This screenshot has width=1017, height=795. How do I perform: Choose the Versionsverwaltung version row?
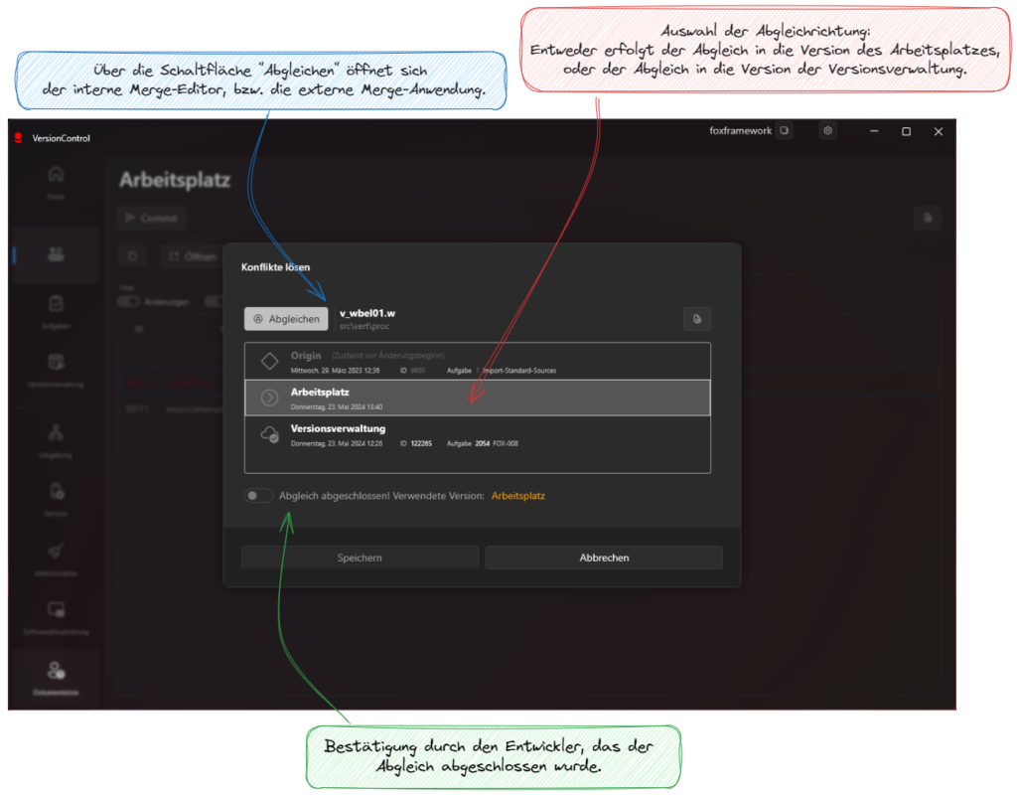(x=477, y=435)
